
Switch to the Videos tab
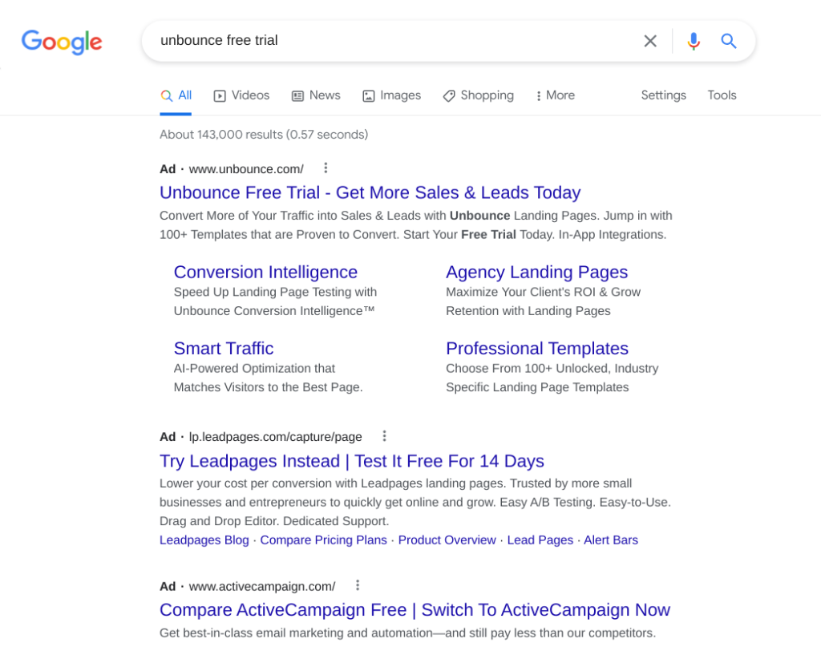(x=241, y=95)
